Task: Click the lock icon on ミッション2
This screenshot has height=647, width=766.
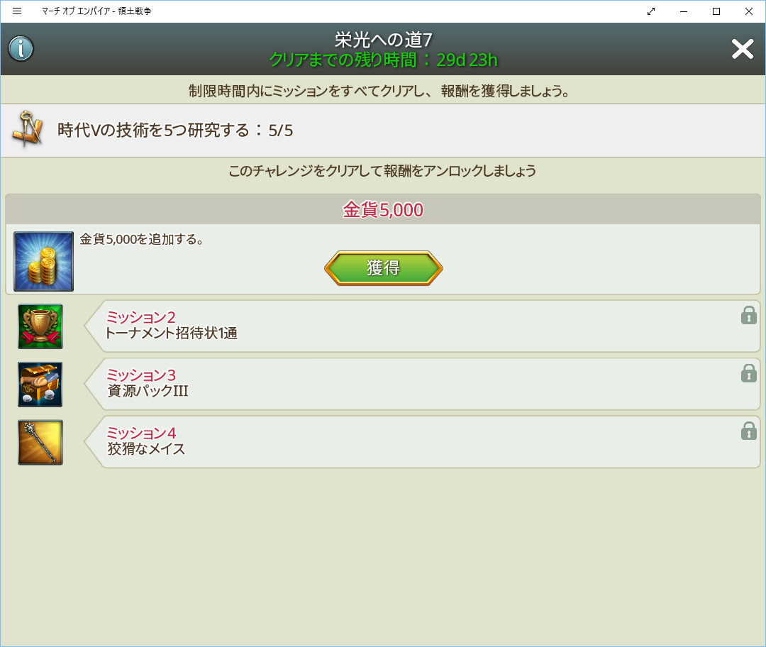Action: [x=748, y=316]
